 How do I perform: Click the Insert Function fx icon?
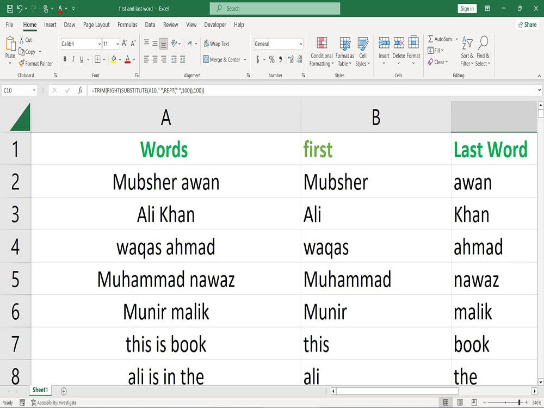pyautogui.click(x=80, y=90)
